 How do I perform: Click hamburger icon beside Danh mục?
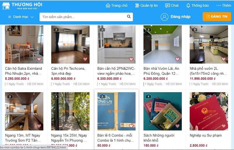coord(10,17)
